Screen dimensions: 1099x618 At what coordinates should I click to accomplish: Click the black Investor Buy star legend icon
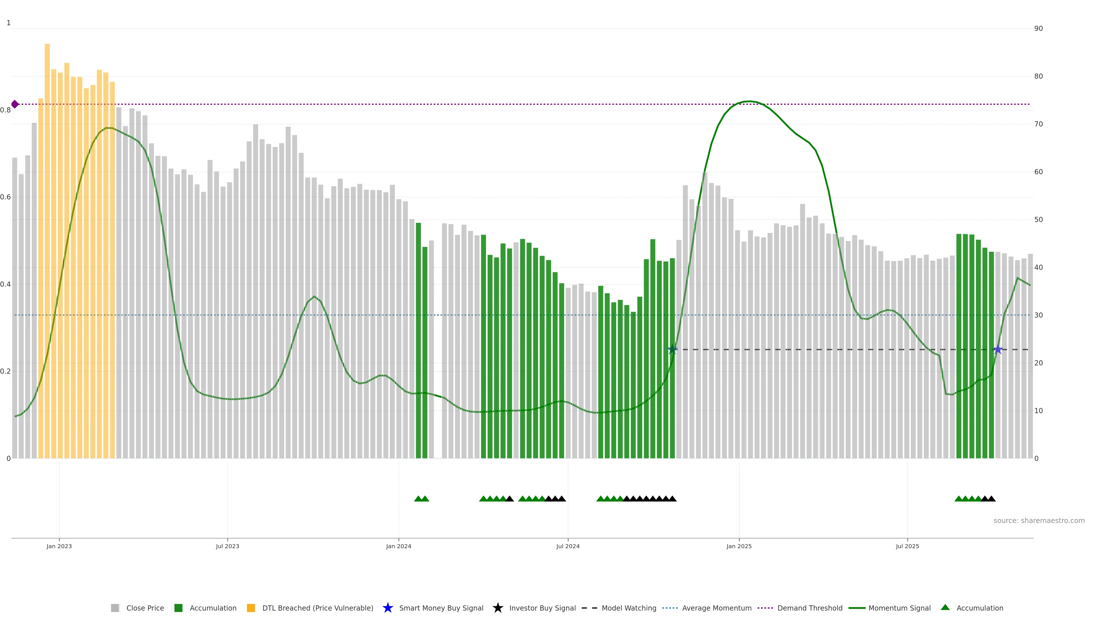click(x=497, y=608)
